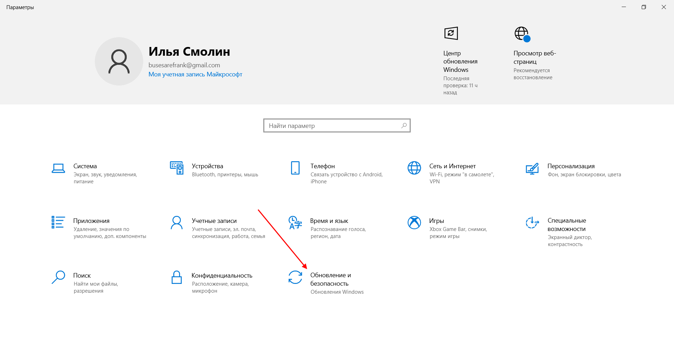Click 'Bluetooth, принтеры, мышь' description
The width and height of the screenshot is (674, 361).
click(225, 175)
